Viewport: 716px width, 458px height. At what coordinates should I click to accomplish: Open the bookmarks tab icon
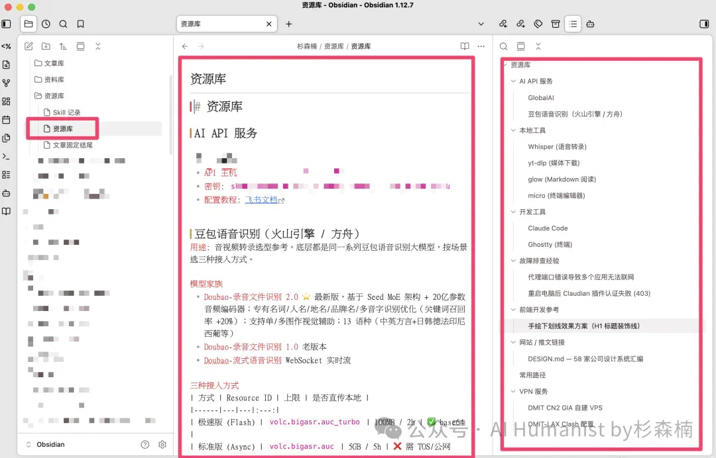pos(80,24)
